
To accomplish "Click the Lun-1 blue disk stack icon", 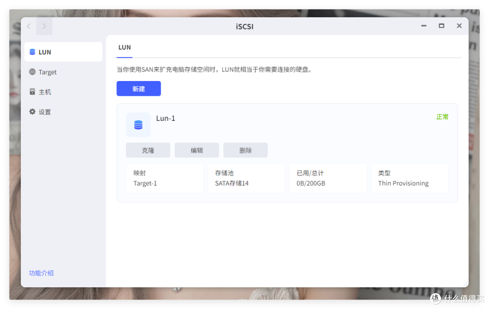I will click(138, 124).
